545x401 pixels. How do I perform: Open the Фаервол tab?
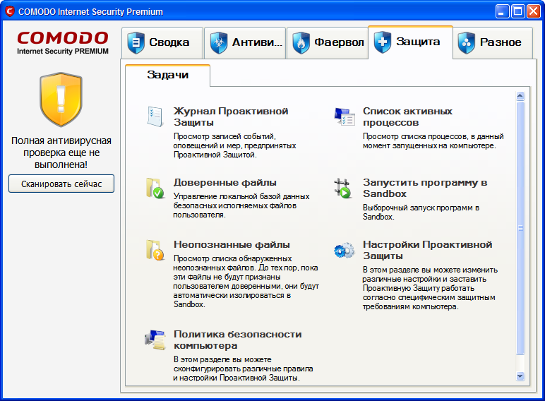click(x=328, y=43)
